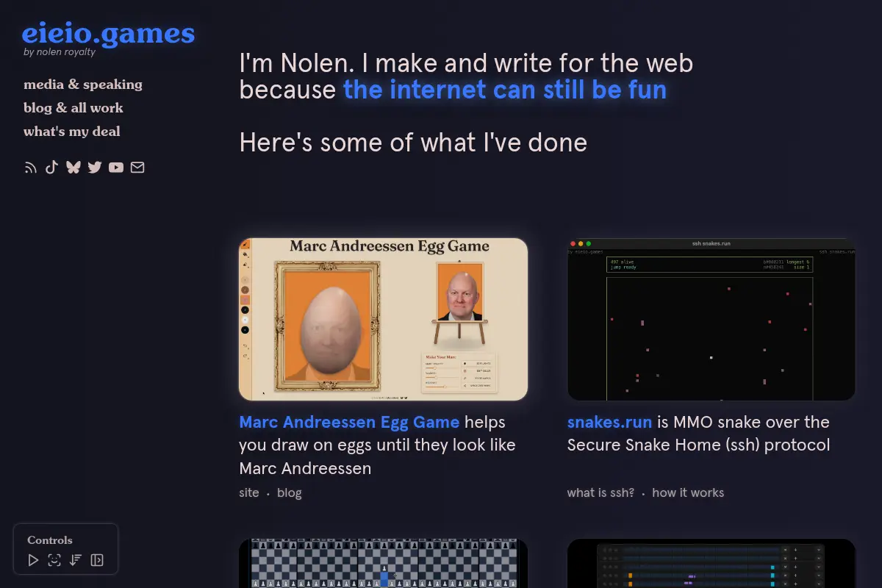Open the Marc Andreessen Egg Game link

[349, 422]
